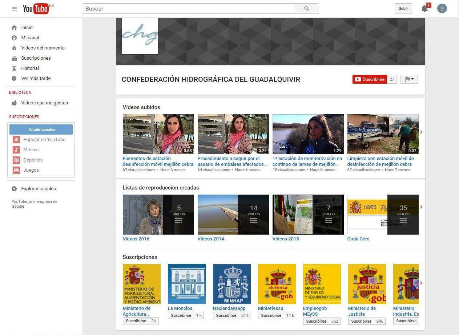Click the Inicio home icon
The image size is (459, 335).
point(14,28)
